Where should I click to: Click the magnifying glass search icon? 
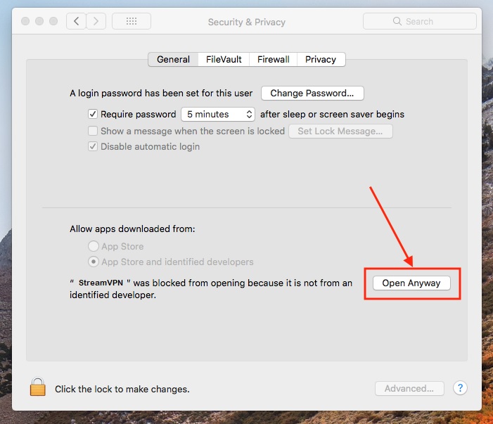[x=399, y=22]
